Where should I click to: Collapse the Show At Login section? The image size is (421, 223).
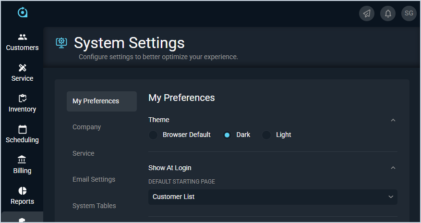pos(393,168)
